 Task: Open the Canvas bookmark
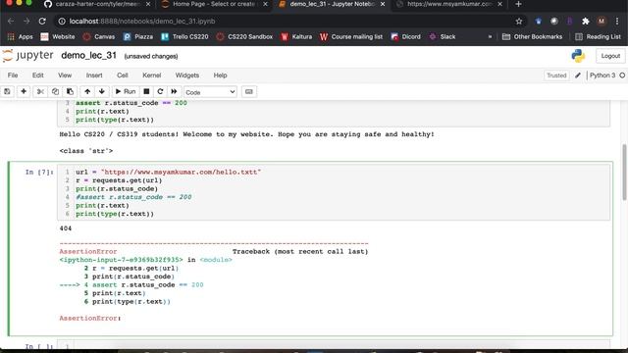pos(99,37)
